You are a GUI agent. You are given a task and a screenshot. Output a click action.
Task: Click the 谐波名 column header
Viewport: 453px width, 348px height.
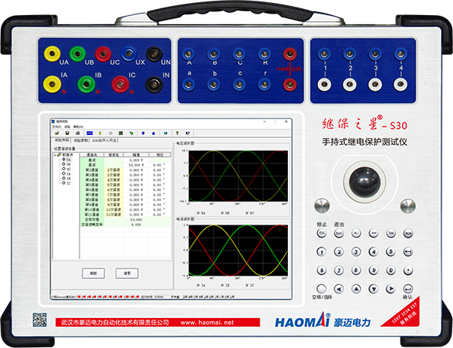114,154
